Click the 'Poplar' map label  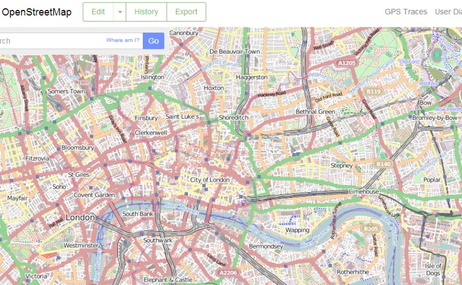click(432, 180)
